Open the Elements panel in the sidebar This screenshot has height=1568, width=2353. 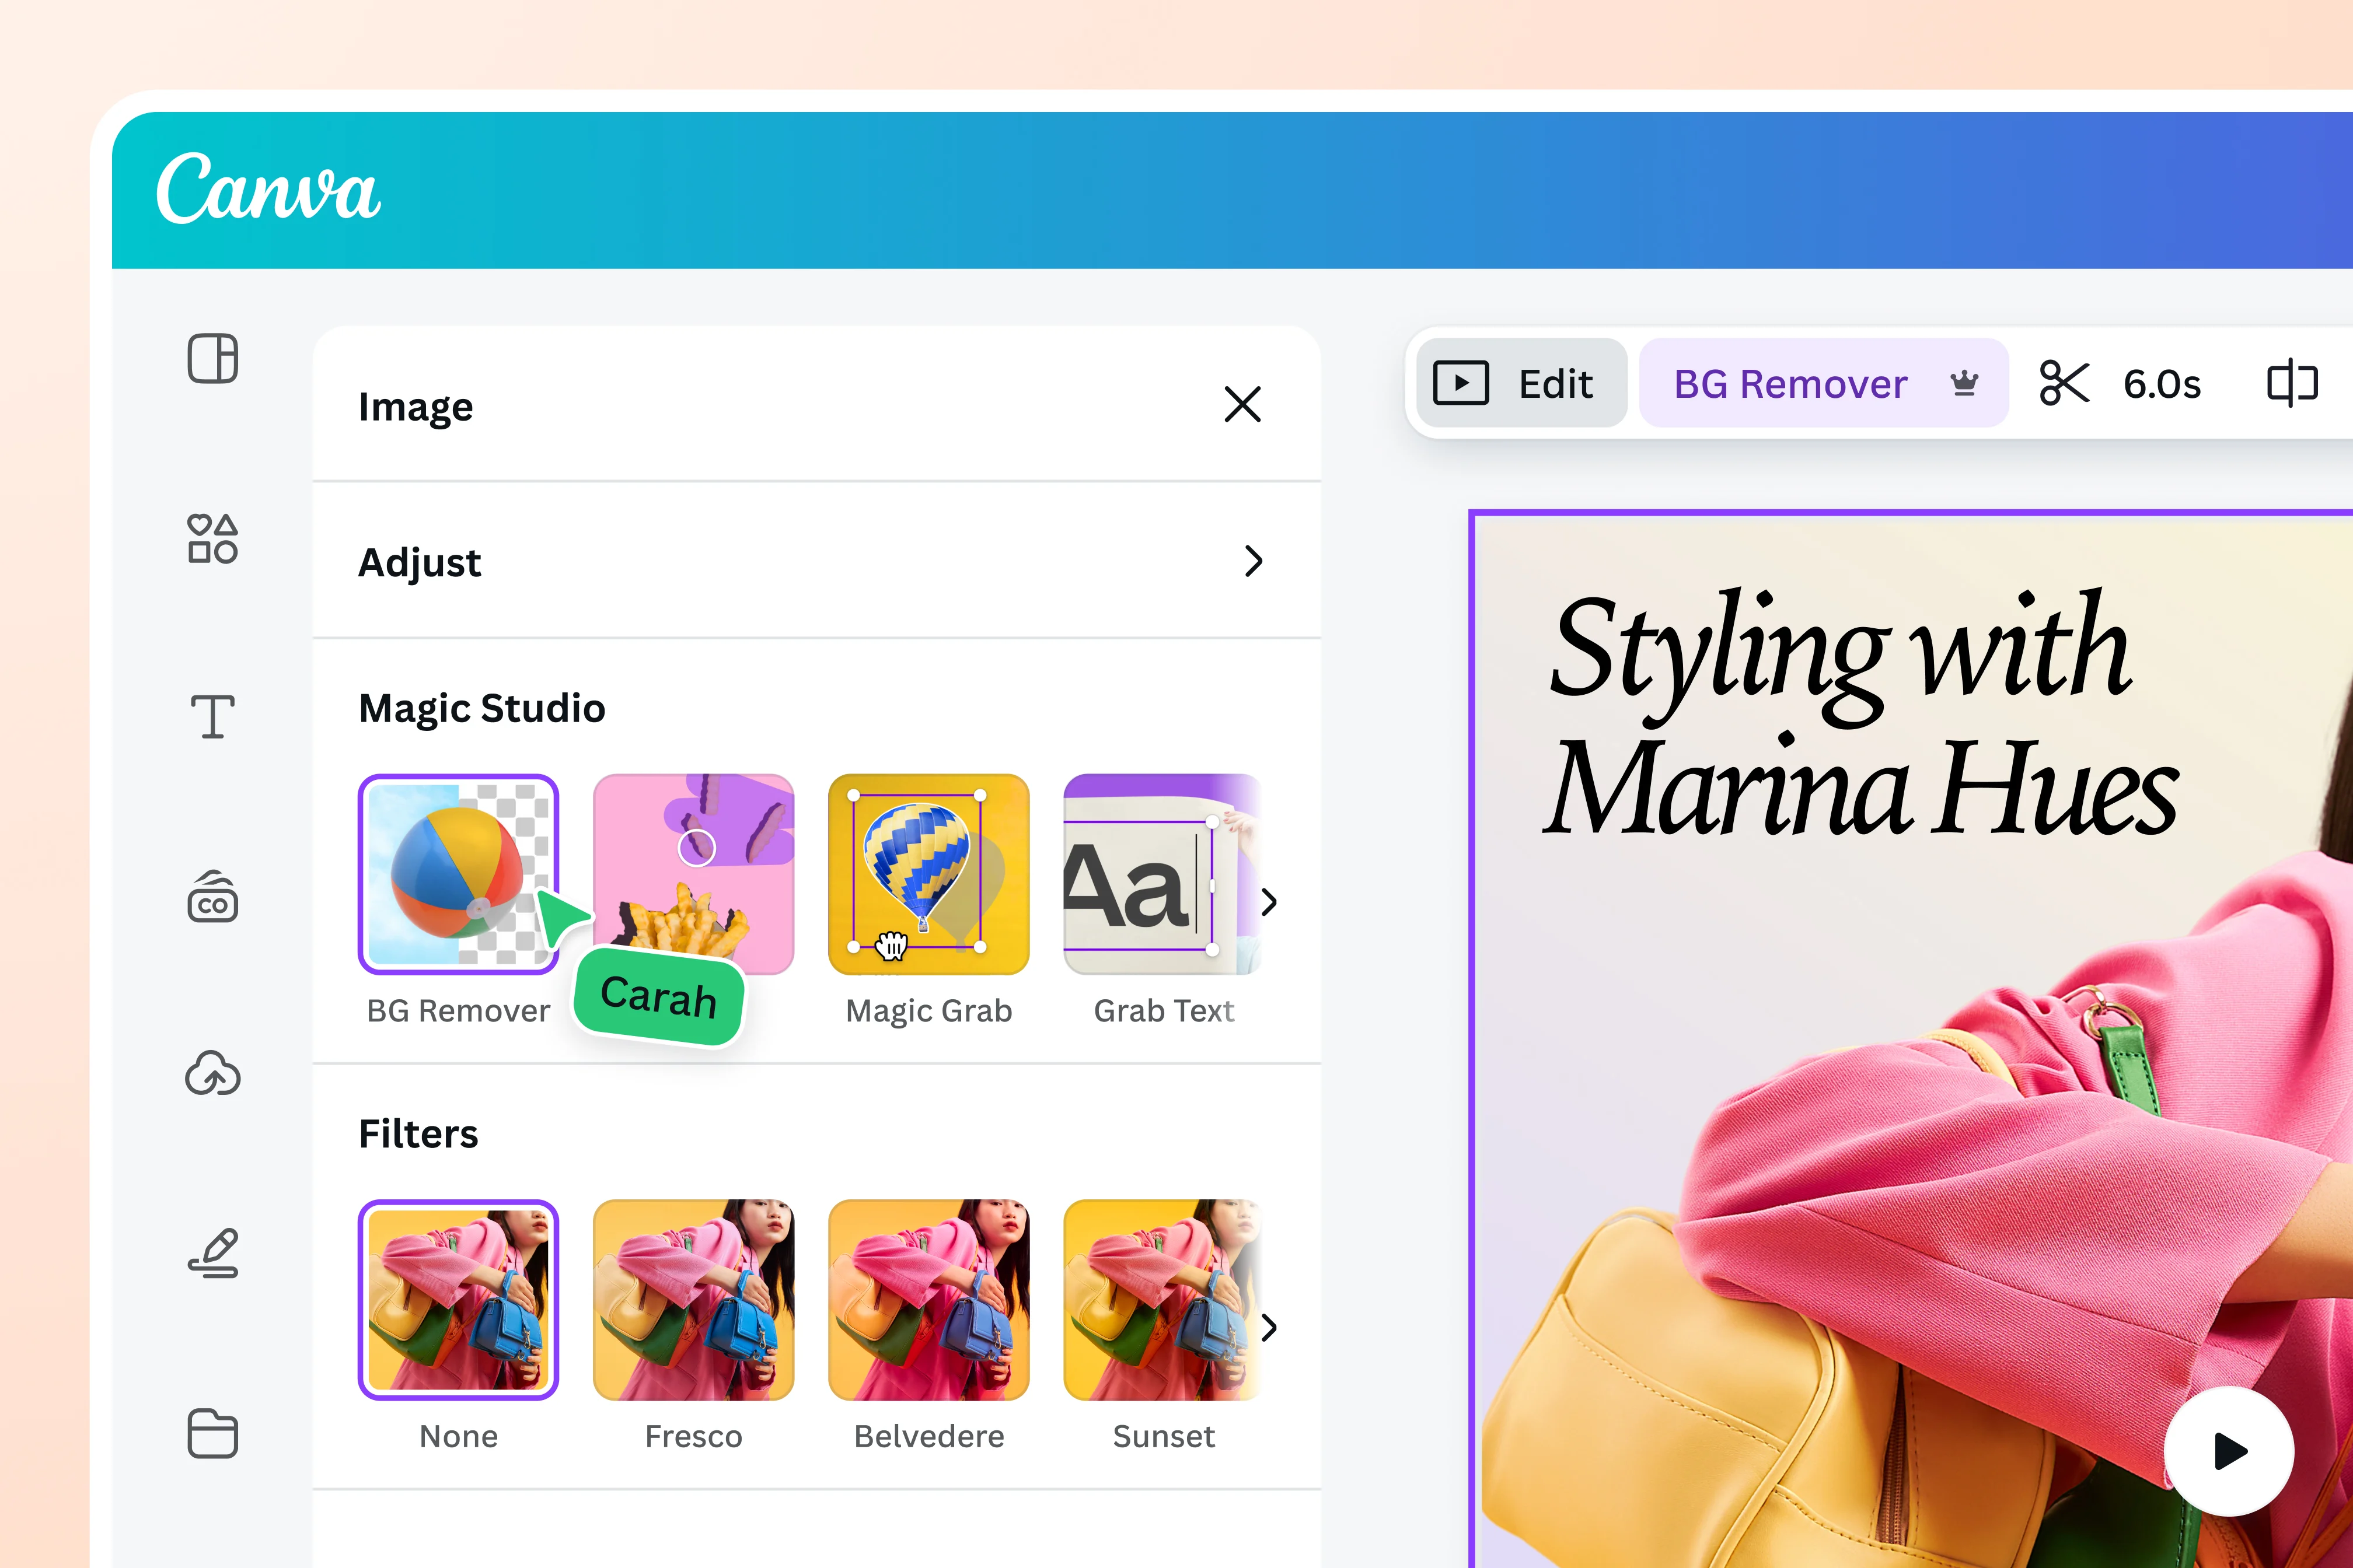click(213, 540)
